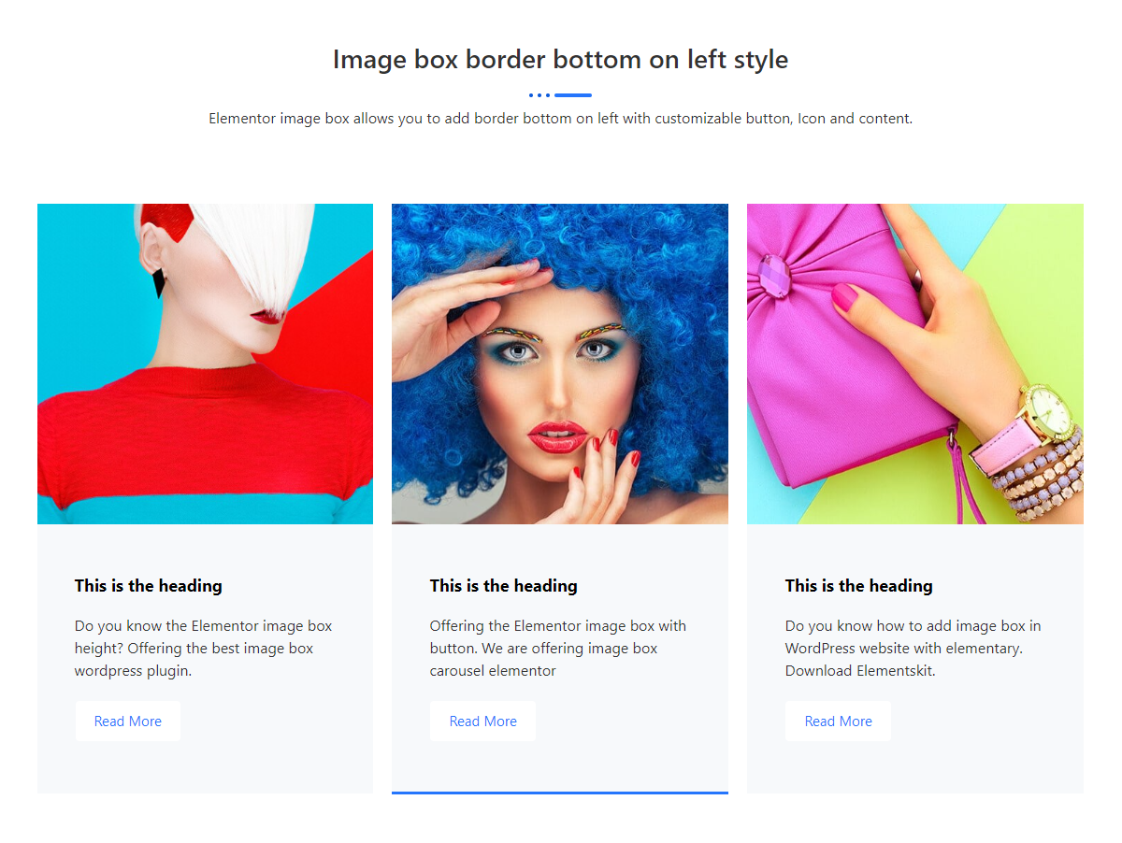The image size is (1122, 843).
Task: Click the page title 'Image box border bottom on left style'
Action: pyautogui.click(x=560, y=60)
